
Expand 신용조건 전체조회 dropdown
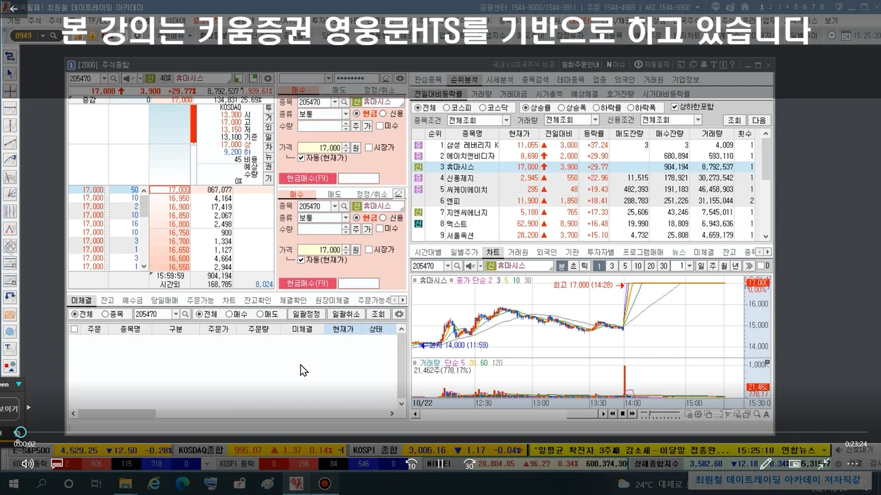point(698,120)
